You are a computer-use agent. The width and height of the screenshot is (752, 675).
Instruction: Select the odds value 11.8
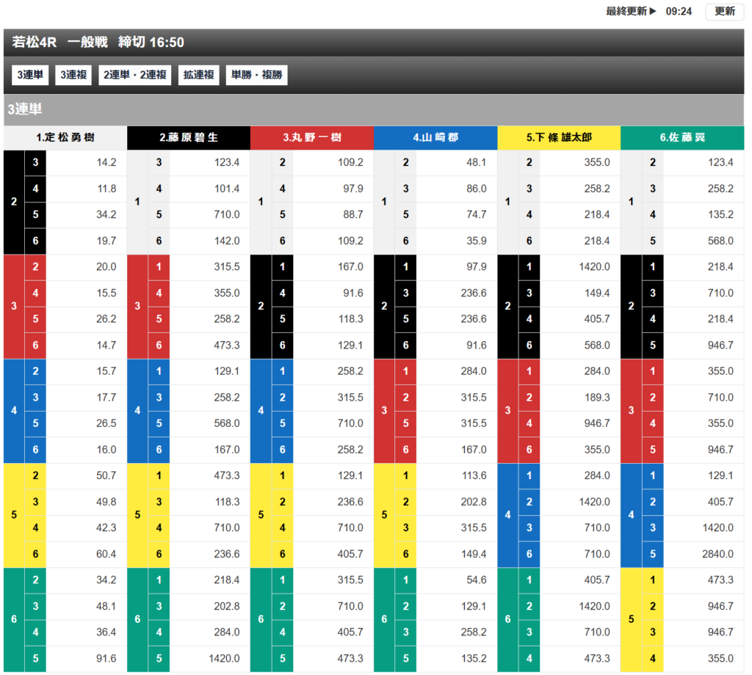coord(106,189)
